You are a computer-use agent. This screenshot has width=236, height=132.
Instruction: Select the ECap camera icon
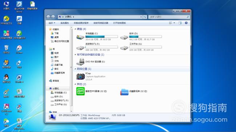coord(80,76)
